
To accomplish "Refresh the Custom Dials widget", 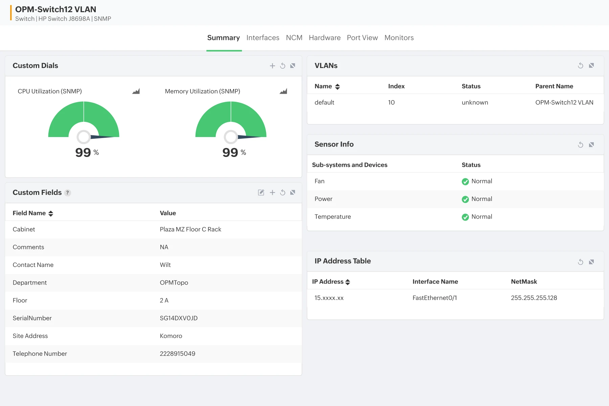I will 283,66.
